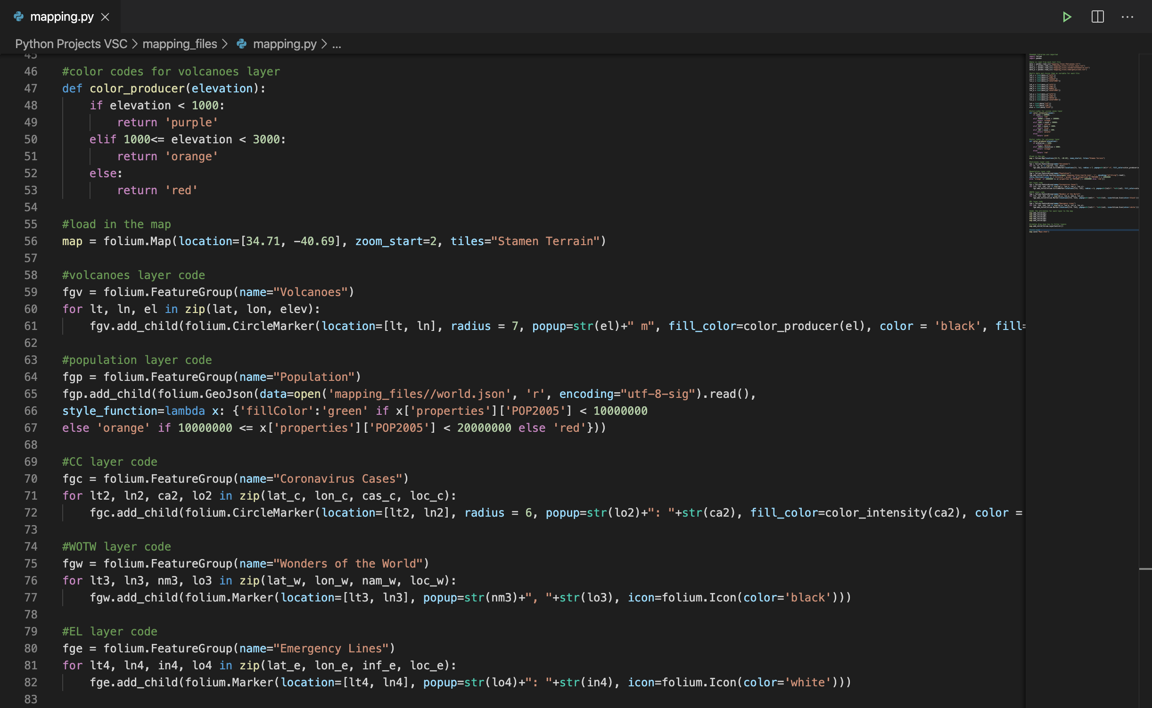This screenshot has height=708, width=1152.
Task: Open the More Actions ellipsis menu
Action: point(1127,17)
